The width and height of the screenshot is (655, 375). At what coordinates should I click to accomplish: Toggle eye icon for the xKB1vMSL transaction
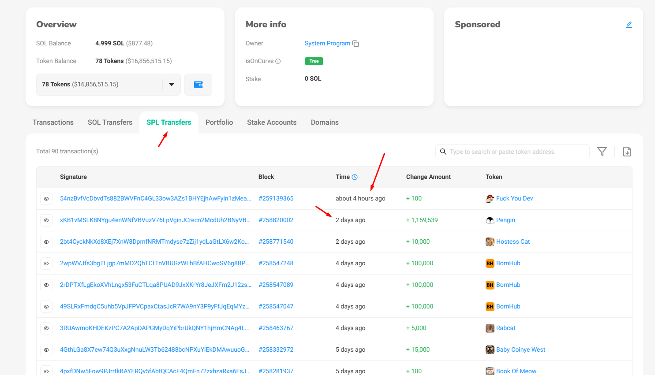pyautogui.click(x=46, y=220)
